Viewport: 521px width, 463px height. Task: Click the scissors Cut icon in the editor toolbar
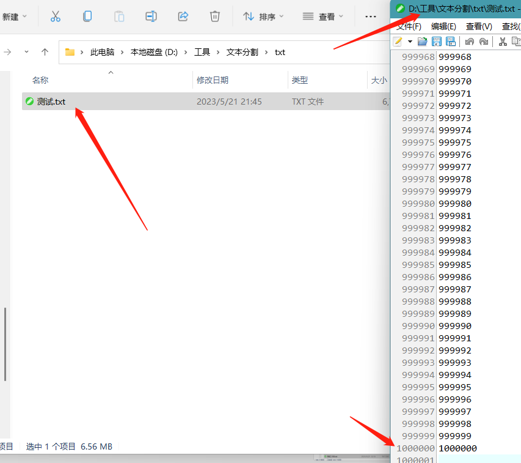pyautogui.click(x=503, y=41)
